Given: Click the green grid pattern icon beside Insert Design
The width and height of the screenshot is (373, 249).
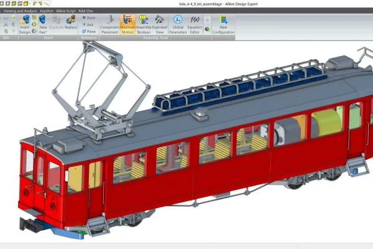Looking at the screenshot, I should 34,17.
